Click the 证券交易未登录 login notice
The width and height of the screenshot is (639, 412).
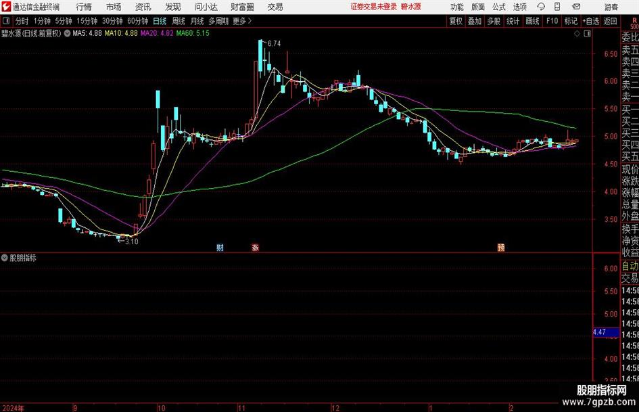(x=373, y=7)
